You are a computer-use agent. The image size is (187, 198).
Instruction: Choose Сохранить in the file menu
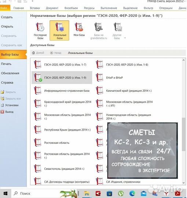[13, 36]
